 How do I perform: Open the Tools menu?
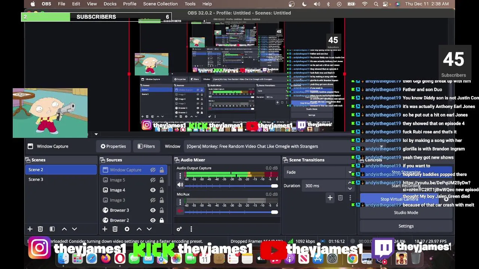[x=190, y=4]
